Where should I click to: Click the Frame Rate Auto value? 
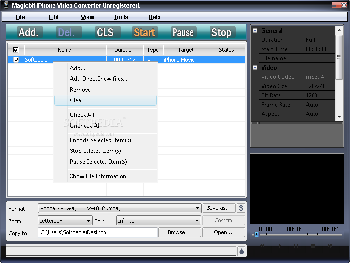pyautogui.click(x=319, y=105)
